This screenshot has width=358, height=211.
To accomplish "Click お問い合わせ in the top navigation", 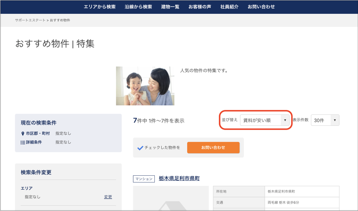I will pos(261,7).
